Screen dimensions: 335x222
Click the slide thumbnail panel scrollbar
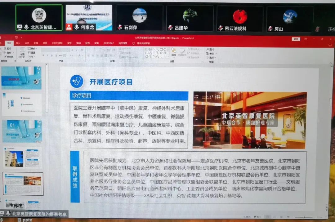pos(47,89)
